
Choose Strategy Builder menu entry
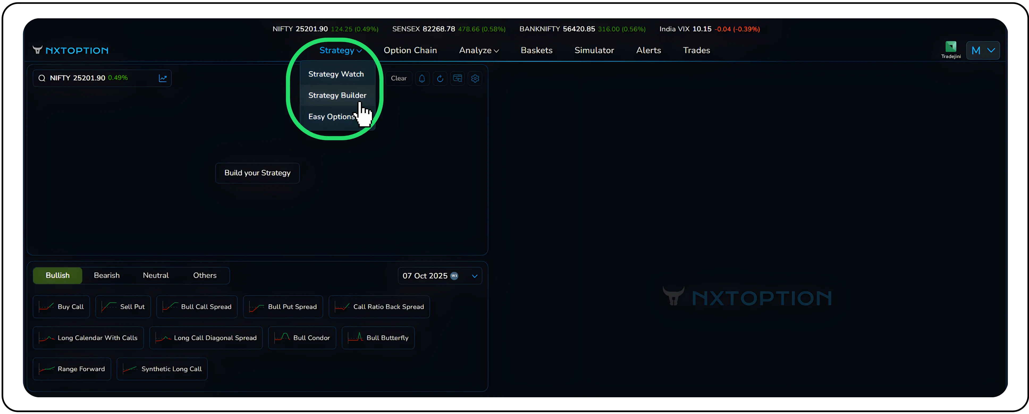pyautogui.click(x=337, y=95)
